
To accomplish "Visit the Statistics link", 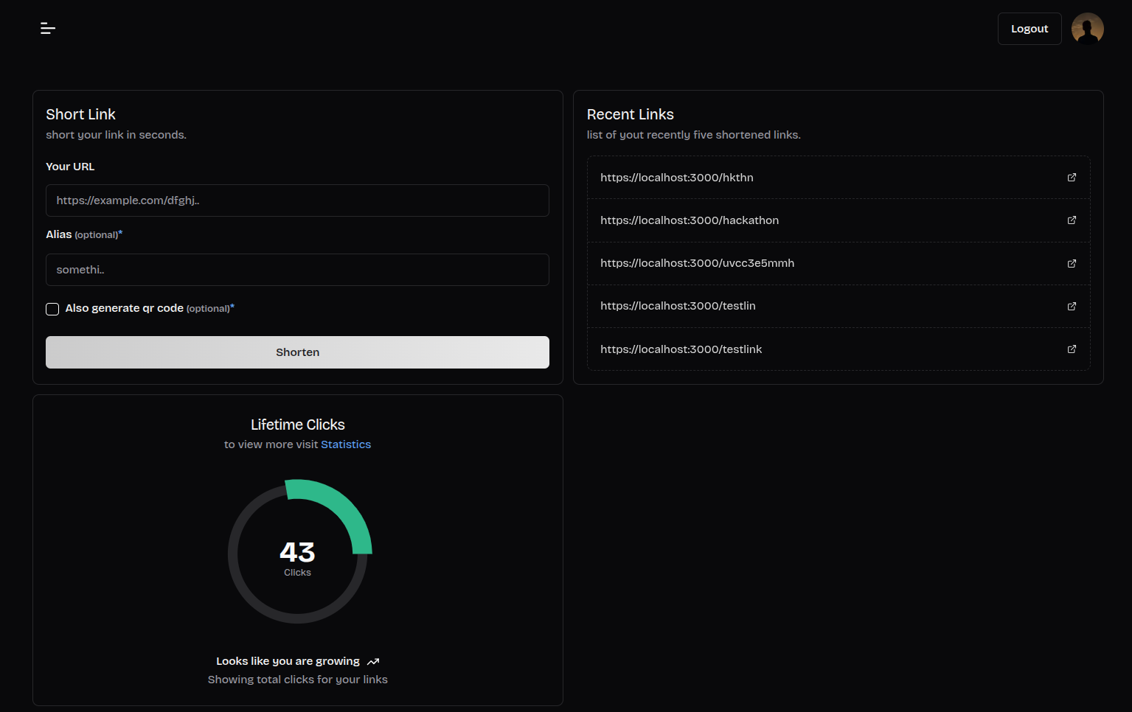I will 345,444.
